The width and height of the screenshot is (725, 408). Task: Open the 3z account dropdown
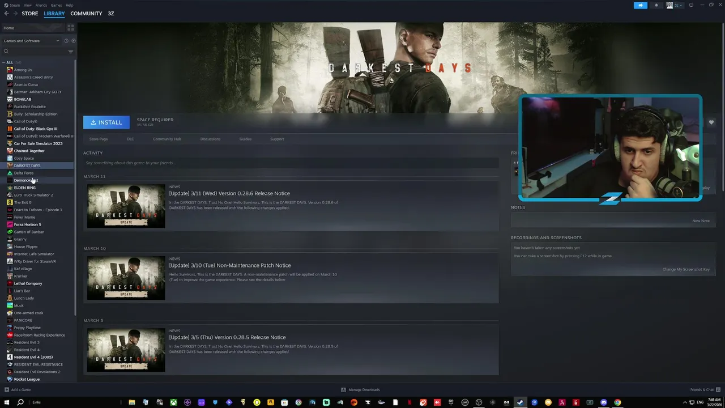point(676,5)
